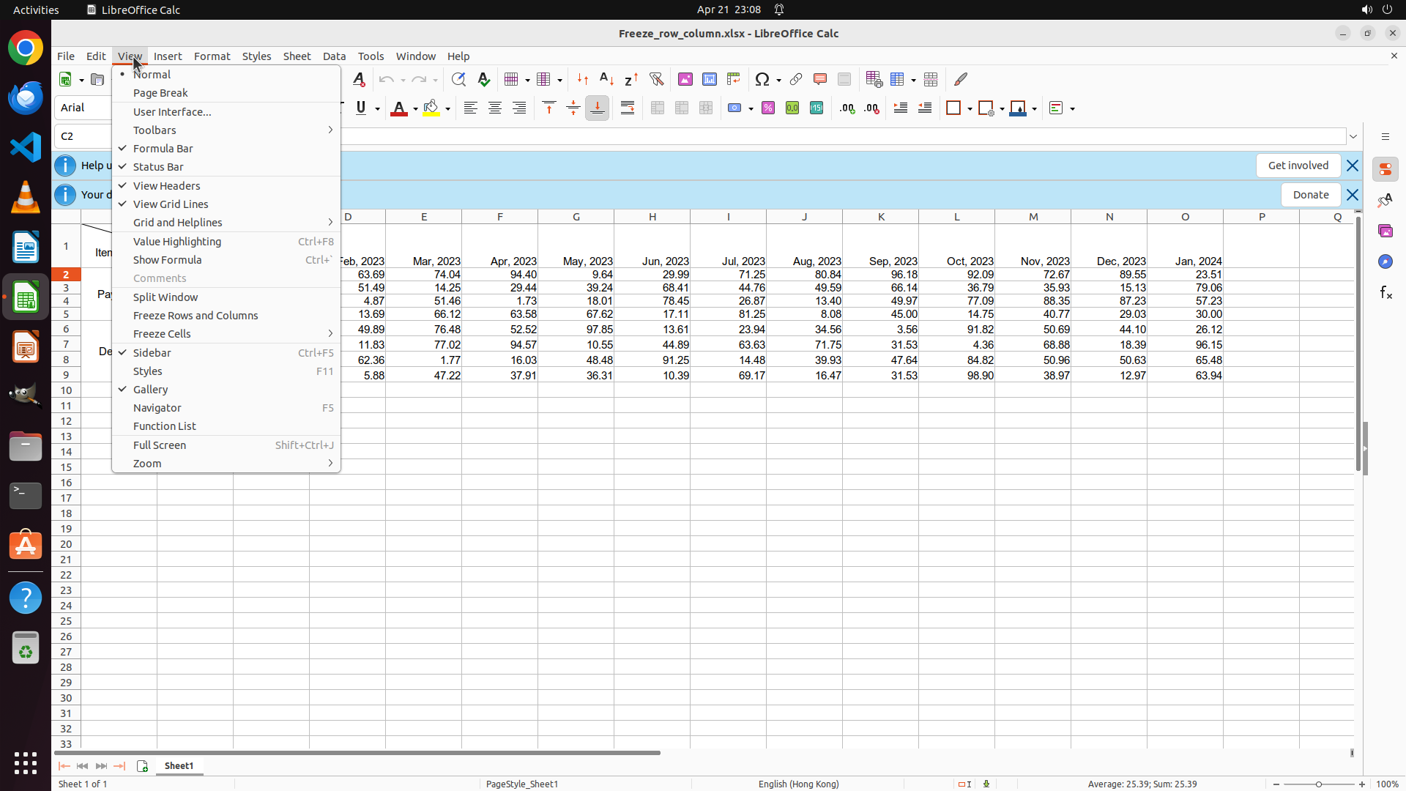This screenshot has width=1406, height=791.
Task: Click the Insert Hyperlink toolbar icon
Action: tap(796, 79)
